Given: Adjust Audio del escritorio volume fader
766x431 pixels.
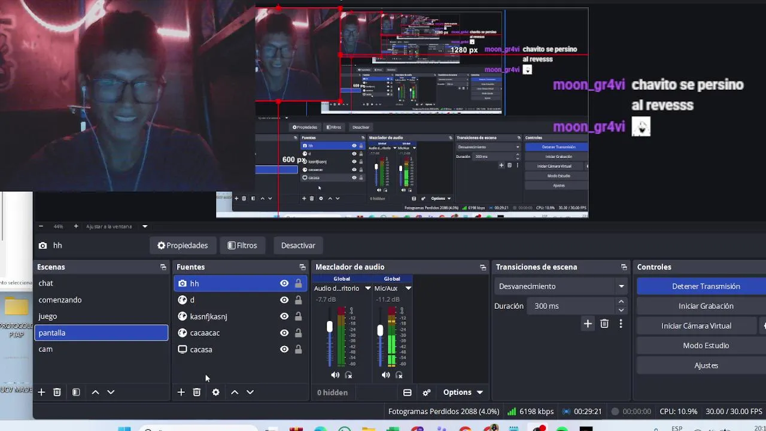Looking at the screenshot, I should (329, 327).
